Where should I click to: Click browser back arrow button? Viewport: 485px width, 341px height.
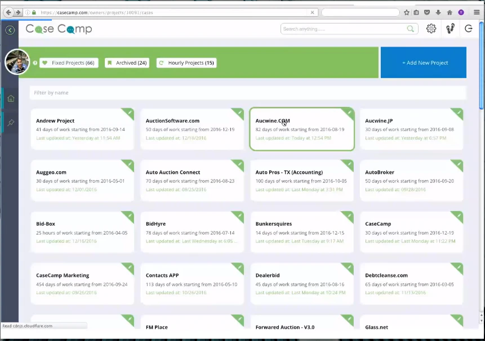tap(8, 12)
